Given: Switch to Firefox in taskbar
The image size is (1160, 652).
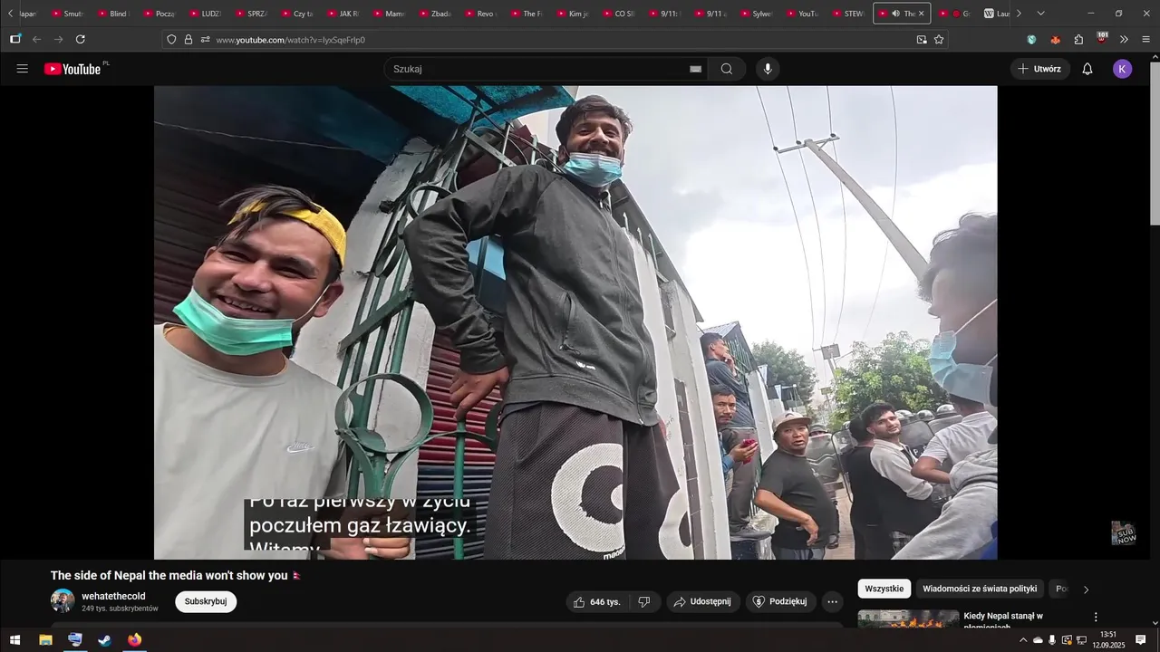Looking at the screenshot, I should coord(134,640).
